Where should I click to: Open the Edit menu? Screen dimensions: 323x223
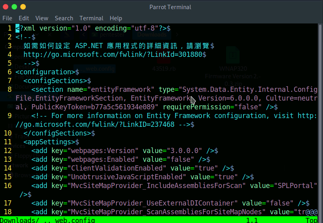click(24, 18)
